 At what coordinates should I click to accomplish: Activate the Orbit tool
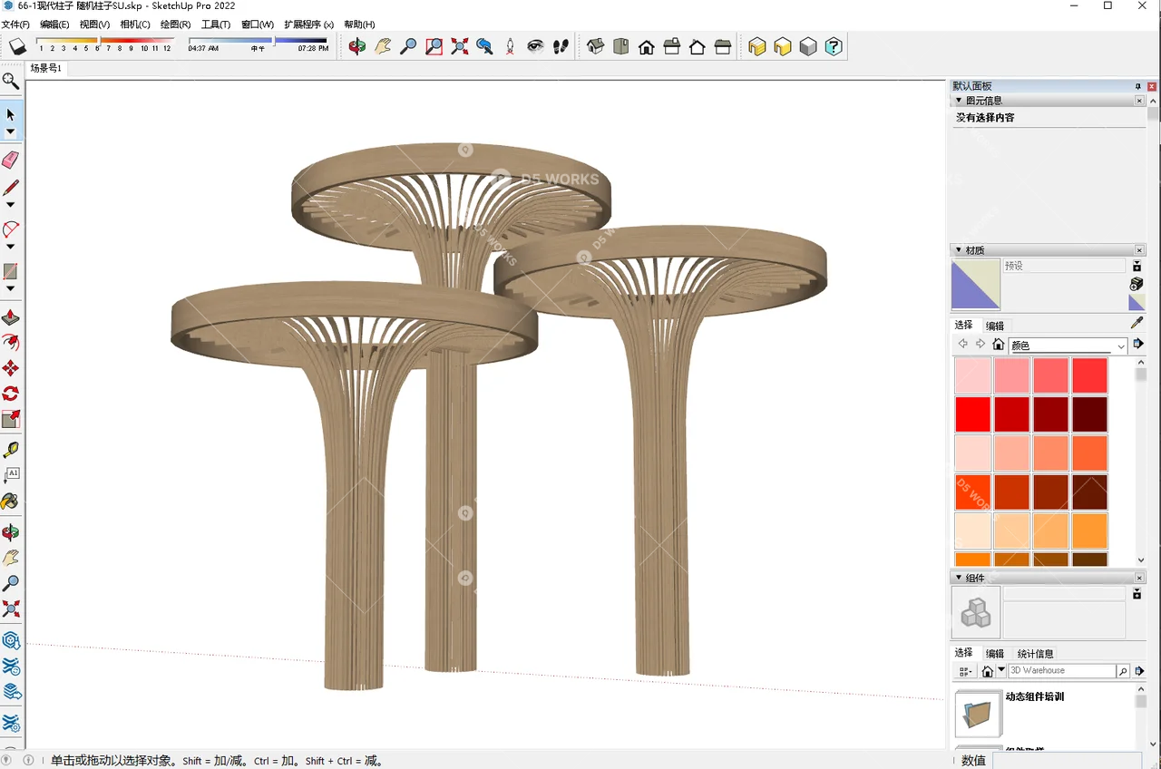click(356, 46)
